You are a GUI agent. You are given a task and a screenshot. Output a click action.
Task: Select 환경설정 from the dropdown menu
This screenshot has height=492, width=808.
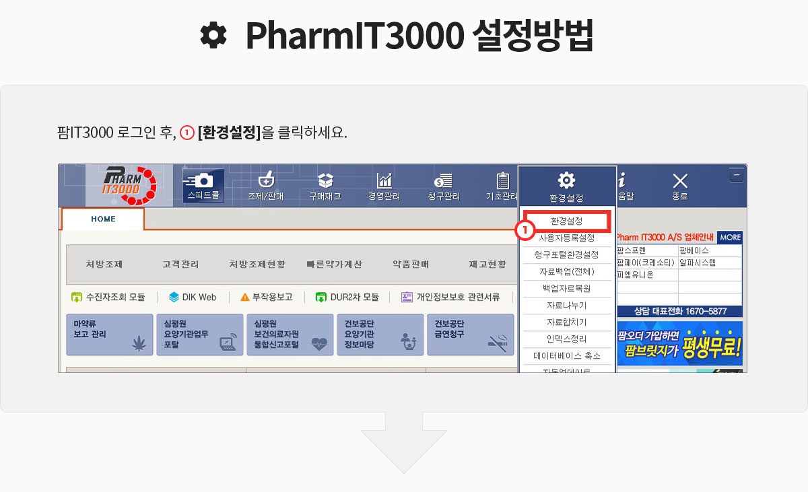pyautogui.click(x=566, y=221)
